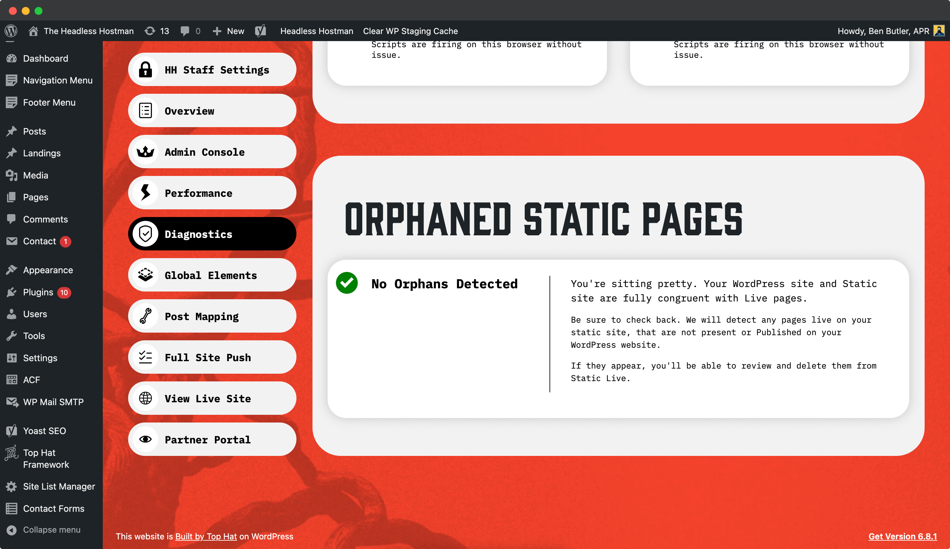
Task: Open the New content dropdown
Action: pyautogui.click(x=228, y=31)
